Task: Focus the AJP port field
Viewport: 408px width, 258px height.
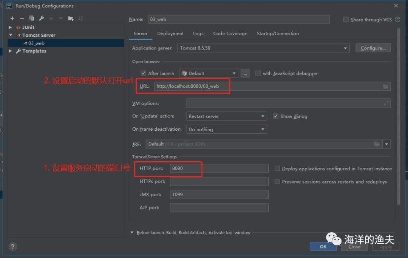Action: point(219,207)
